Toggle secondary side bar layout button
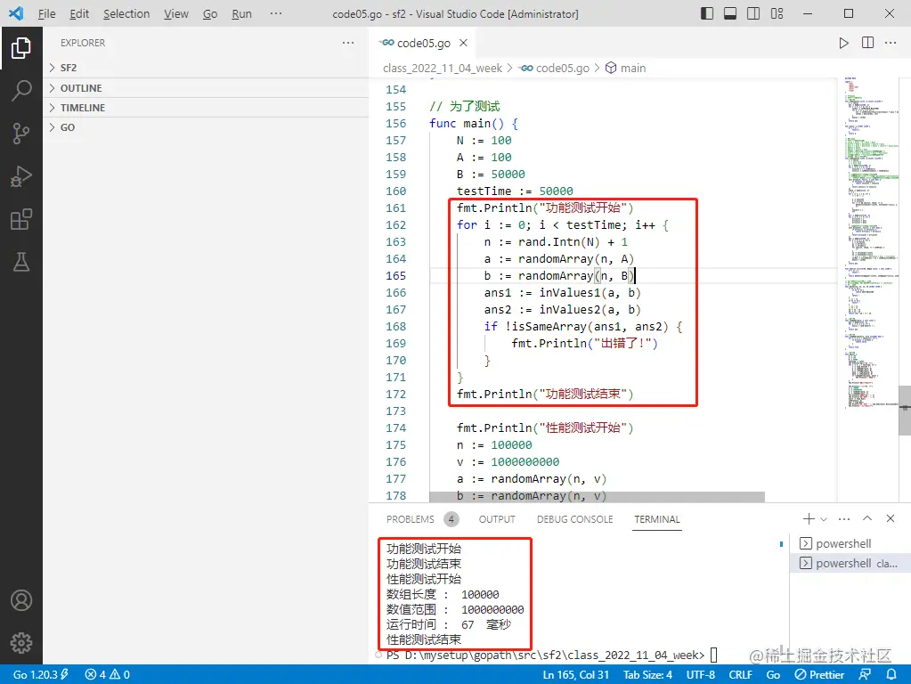 coord(753,13)
